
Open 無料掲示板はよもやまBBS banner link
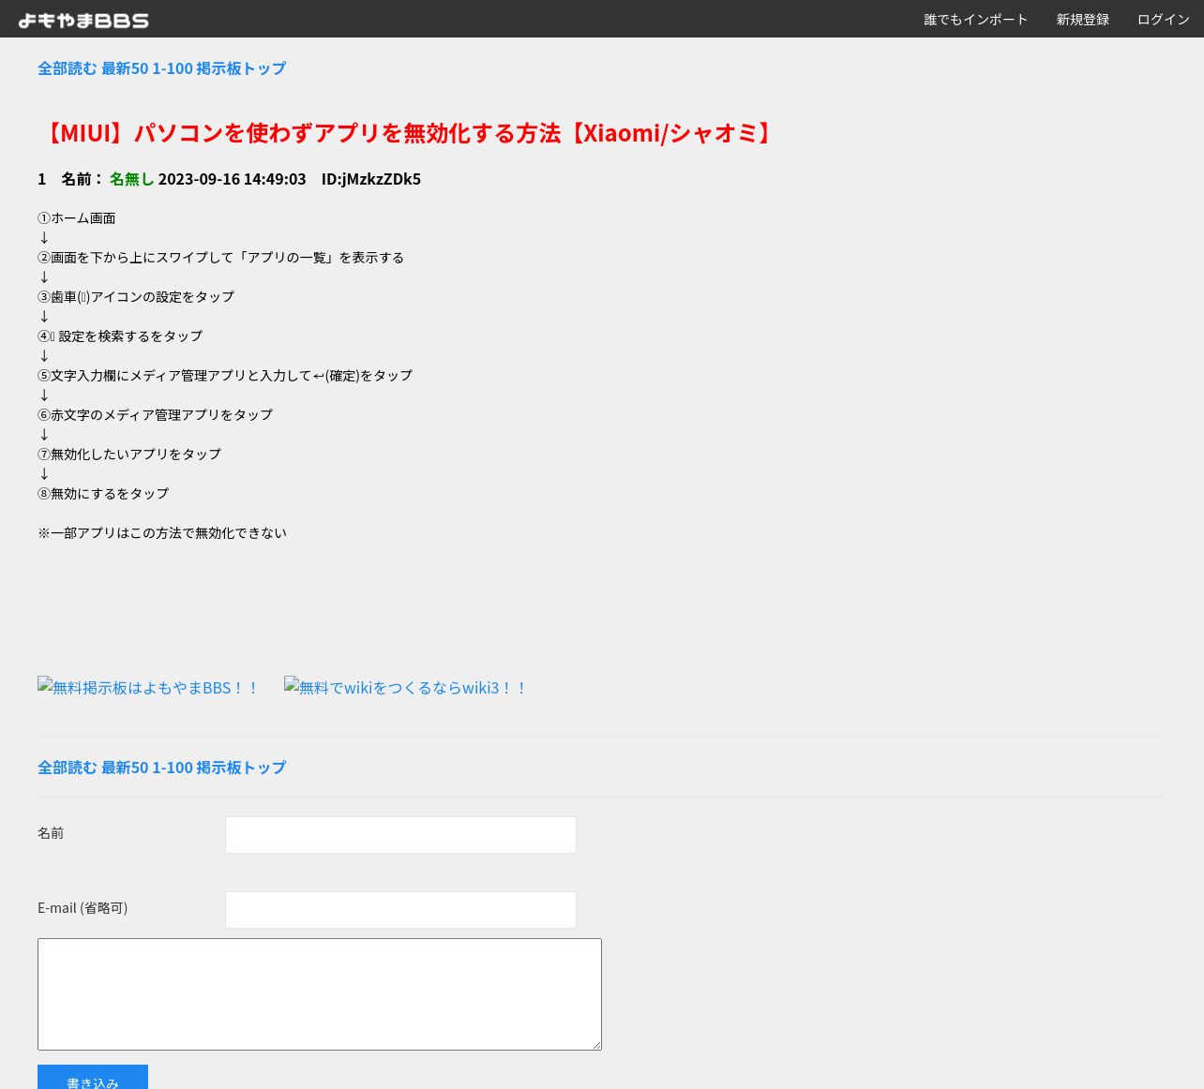click(148, 687)
